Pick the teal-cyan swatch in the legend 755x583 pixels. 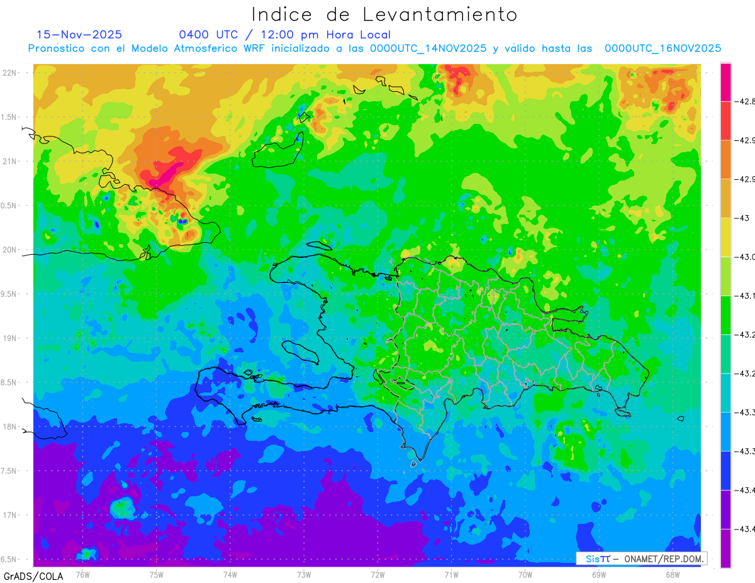(x=725, y=392)
